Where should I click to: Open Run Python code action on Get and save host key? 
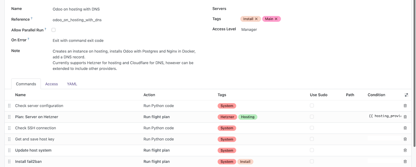pyautogui.click(x=159, y=139)
